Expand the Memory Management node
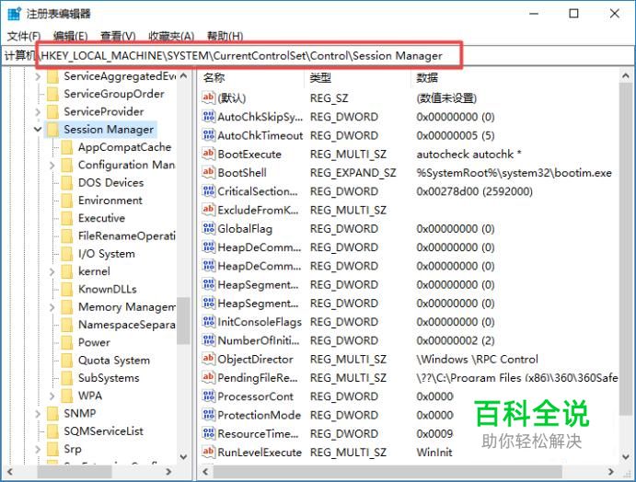 [52, 307]
